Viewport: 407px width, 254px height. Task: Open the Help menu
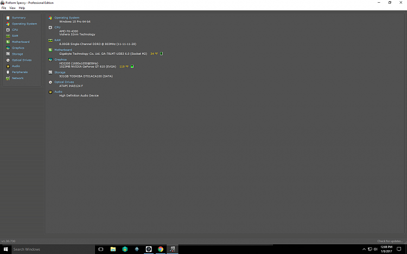tap(22, 8)
